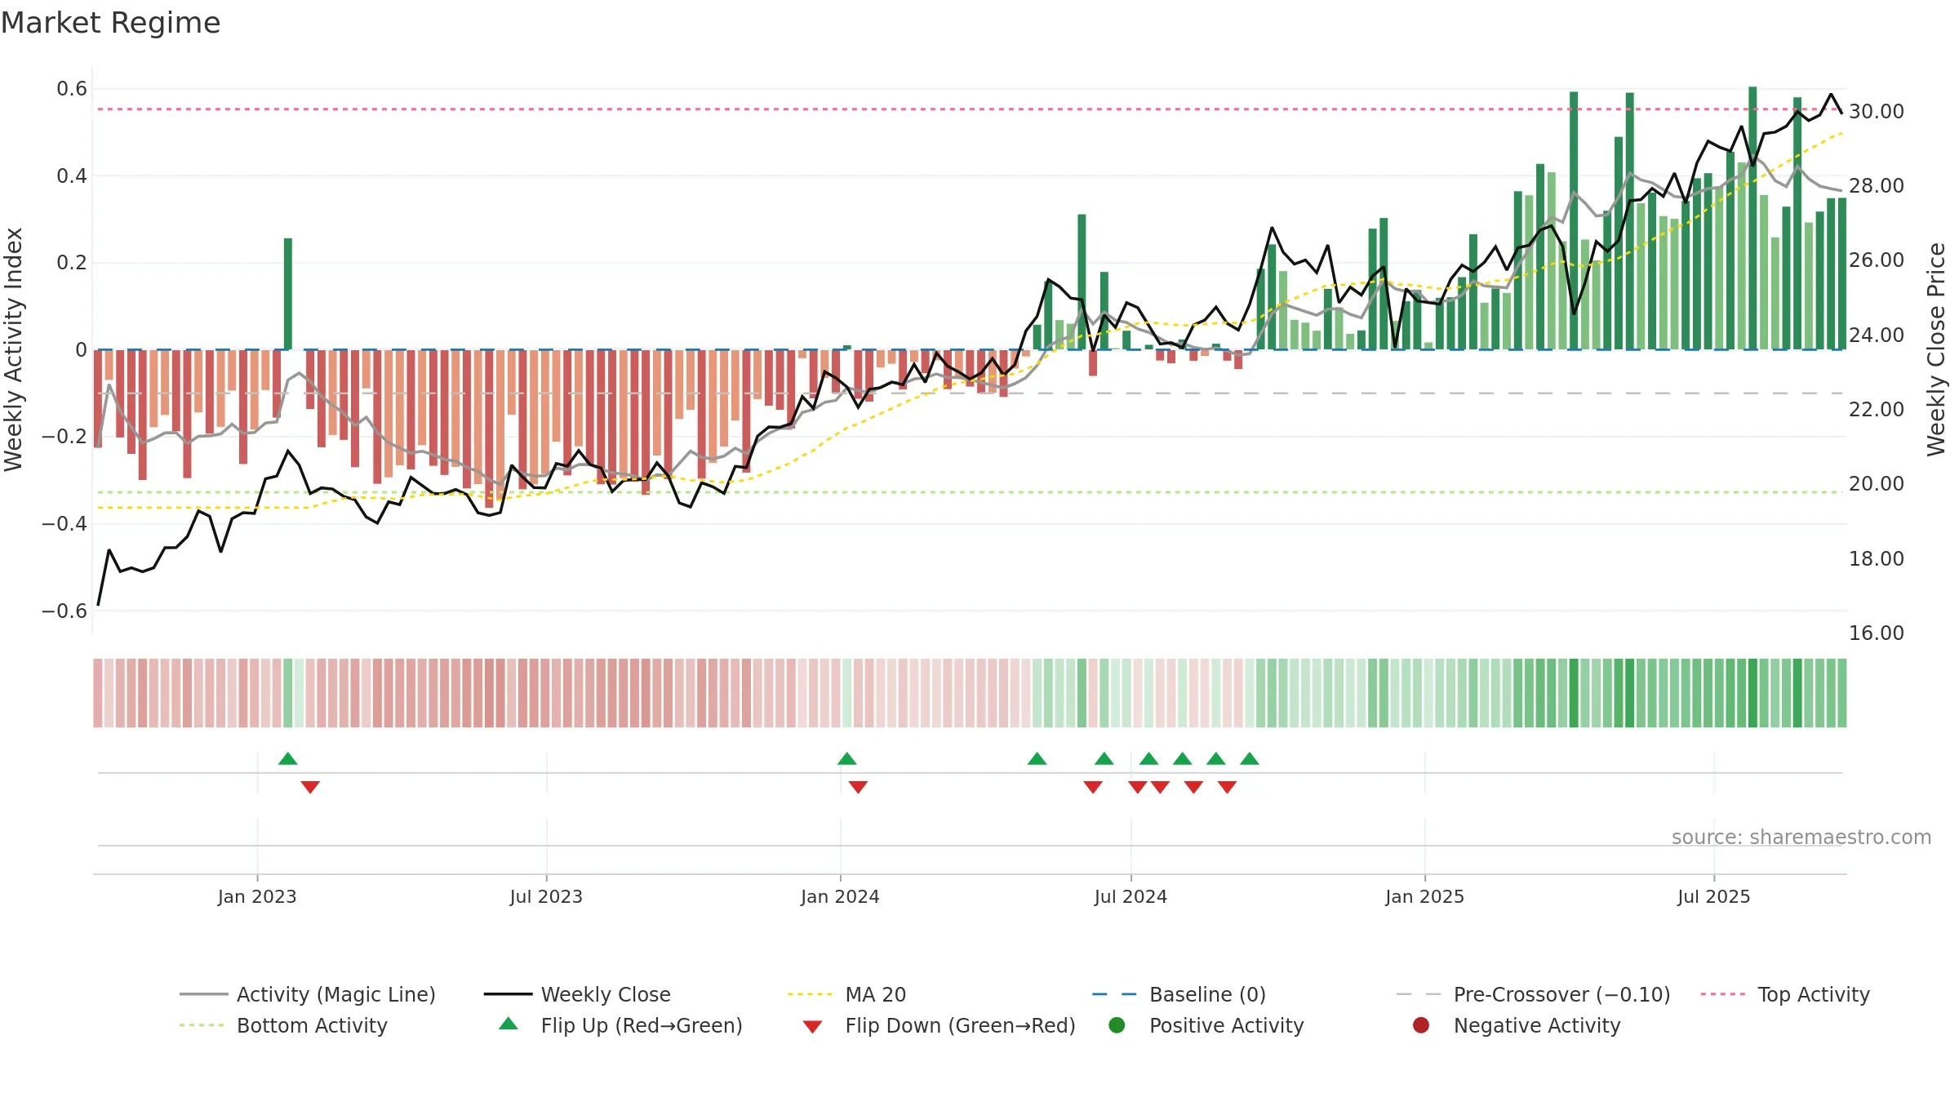Toggle the MA 20 legend entry

[x=846, y=994]
